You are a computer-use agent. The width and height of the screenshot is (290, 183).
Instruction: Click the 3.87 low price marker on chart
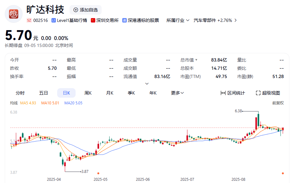85,171
